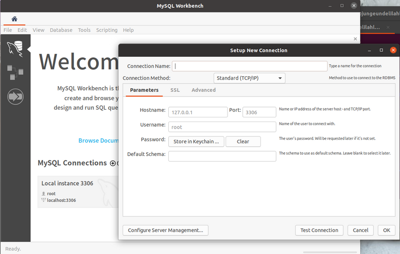The width and height of the screenshot is (400, 254).
Task: Click Configure Server Management button
Action: click(165, 230)
